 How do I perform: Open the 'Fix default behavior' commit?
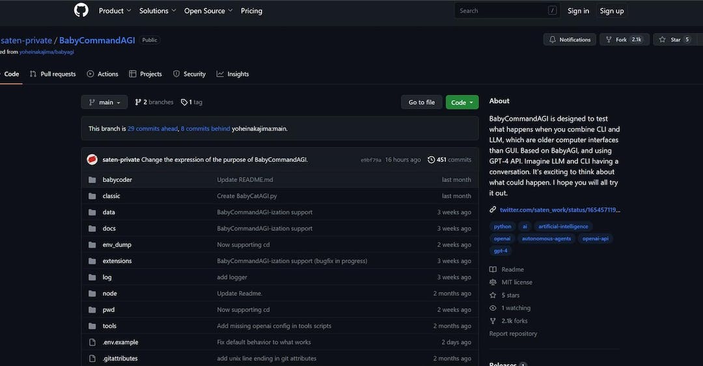click(x=264, y=342)
